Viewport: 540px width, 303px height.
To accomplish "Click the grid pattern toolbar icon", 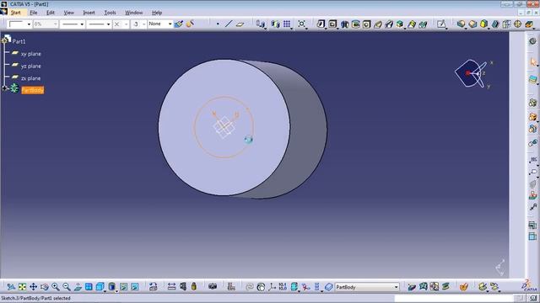I will (x=287, y=24).
